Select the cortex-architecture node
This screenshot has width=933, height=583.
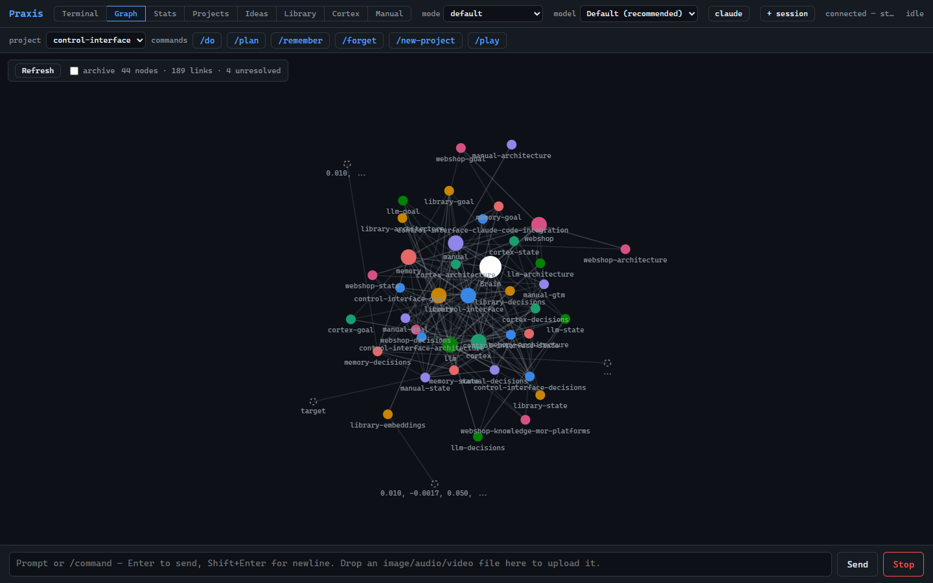coord(455,264)
